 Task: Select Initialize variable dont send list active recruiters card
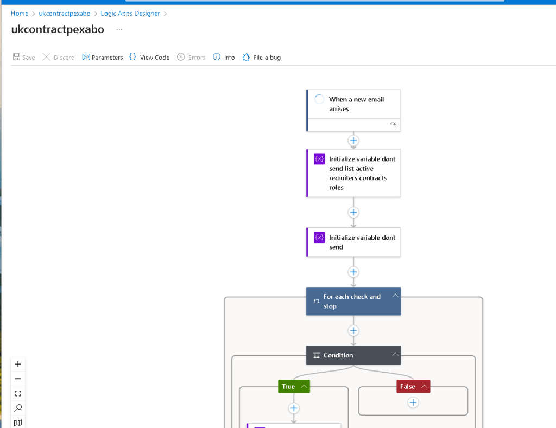[x=353, y=173]
